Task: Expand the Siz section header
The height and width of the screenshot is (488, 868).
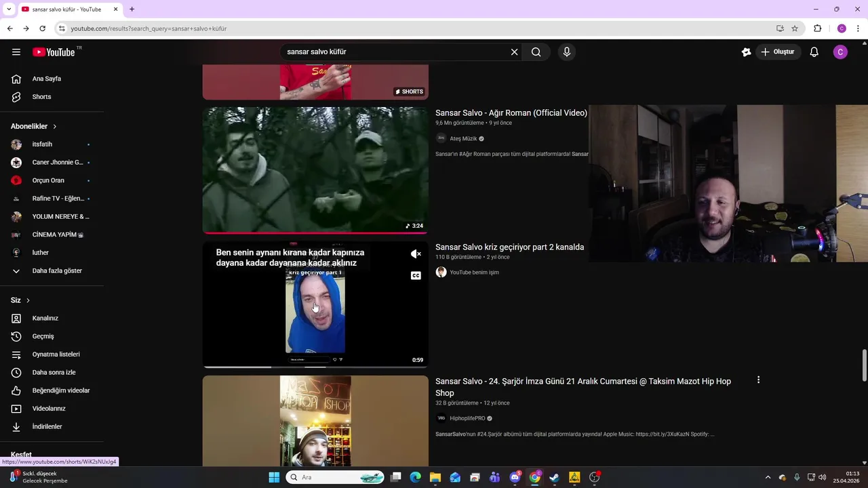Action: (x=20, y=300)
